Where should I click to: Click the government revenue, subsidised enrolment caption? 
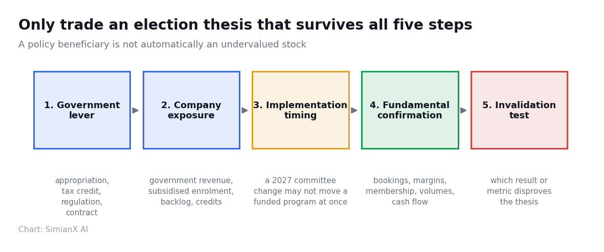point(191,191)
